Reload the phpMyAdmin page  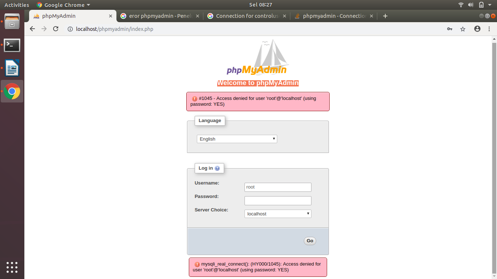pyautogui.click(x=56, y=29)
